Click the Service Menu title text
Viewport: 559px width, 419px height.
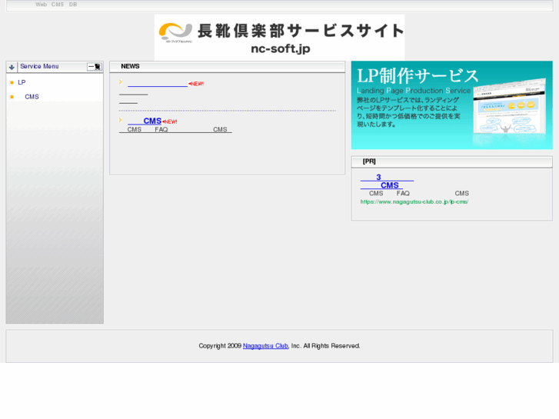pos(39,66)
